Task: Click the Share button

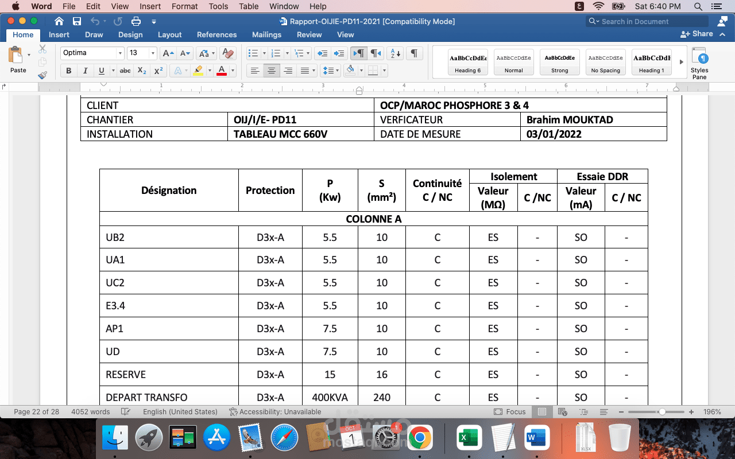Action: (x=697, y=34)
